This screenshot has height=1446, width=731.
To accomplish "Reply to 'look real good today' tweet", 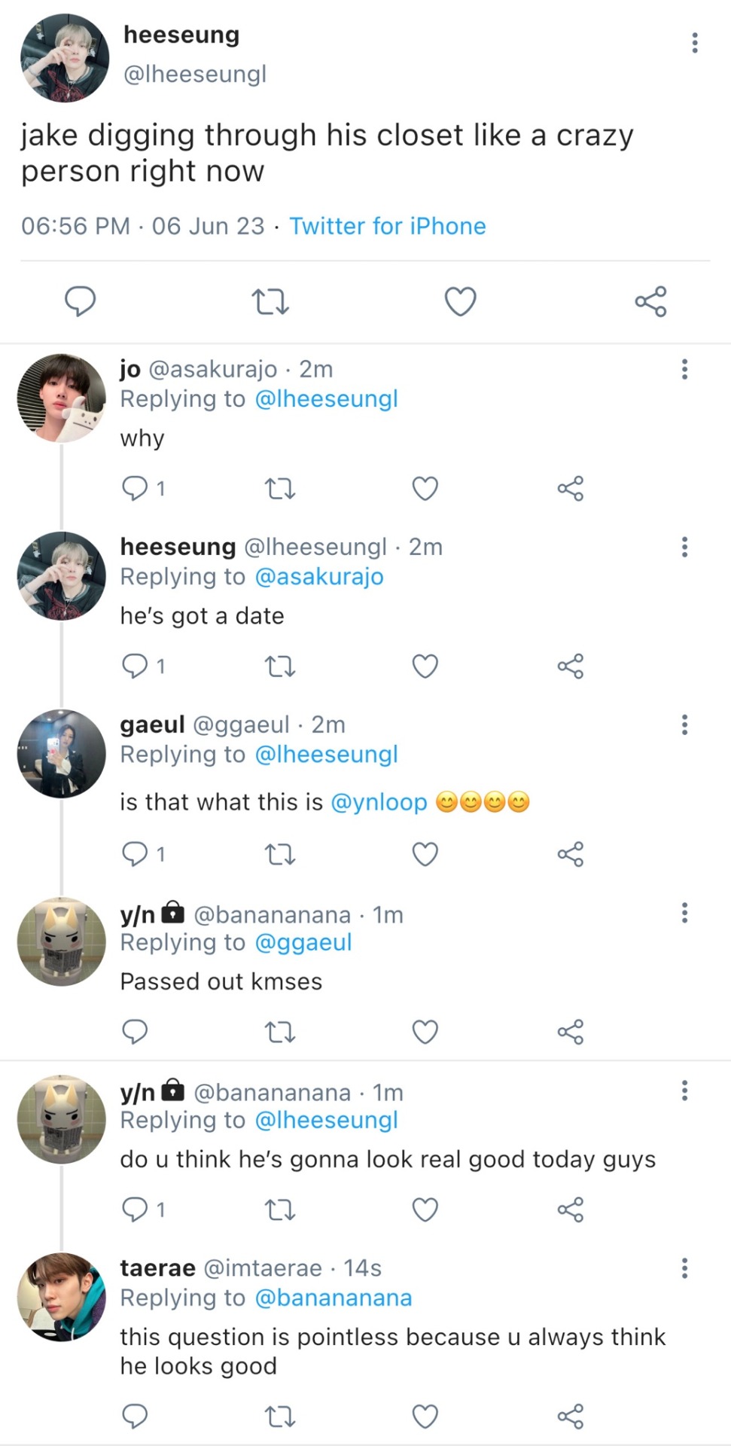I will 135,1210.
